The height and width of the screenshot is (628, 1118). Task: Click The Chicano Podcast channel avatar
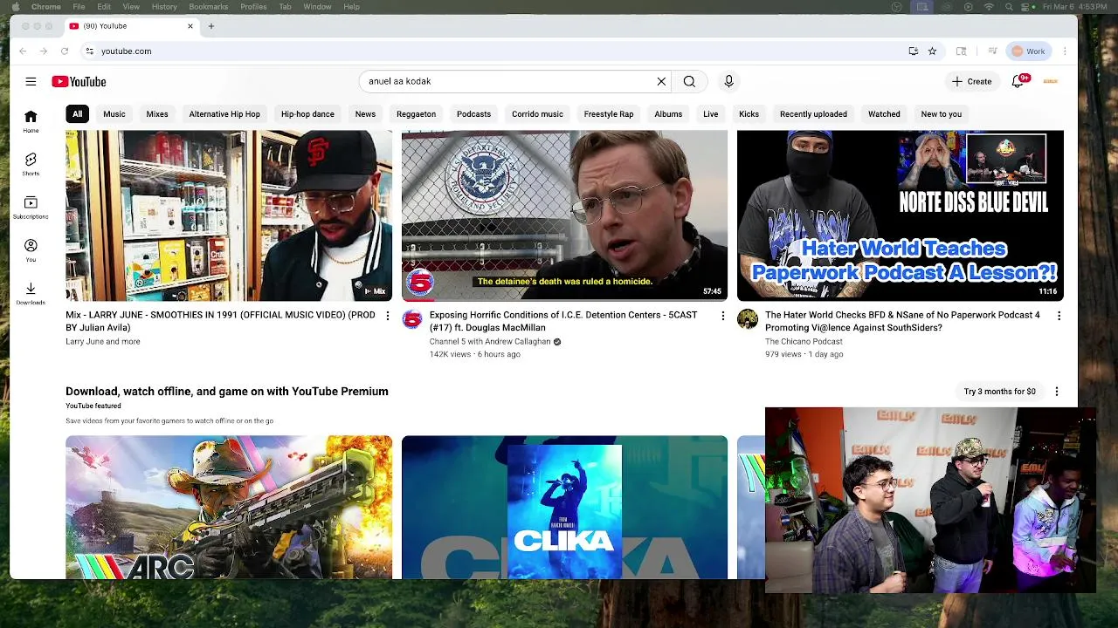pyautogui.click(x=748, y=319)
